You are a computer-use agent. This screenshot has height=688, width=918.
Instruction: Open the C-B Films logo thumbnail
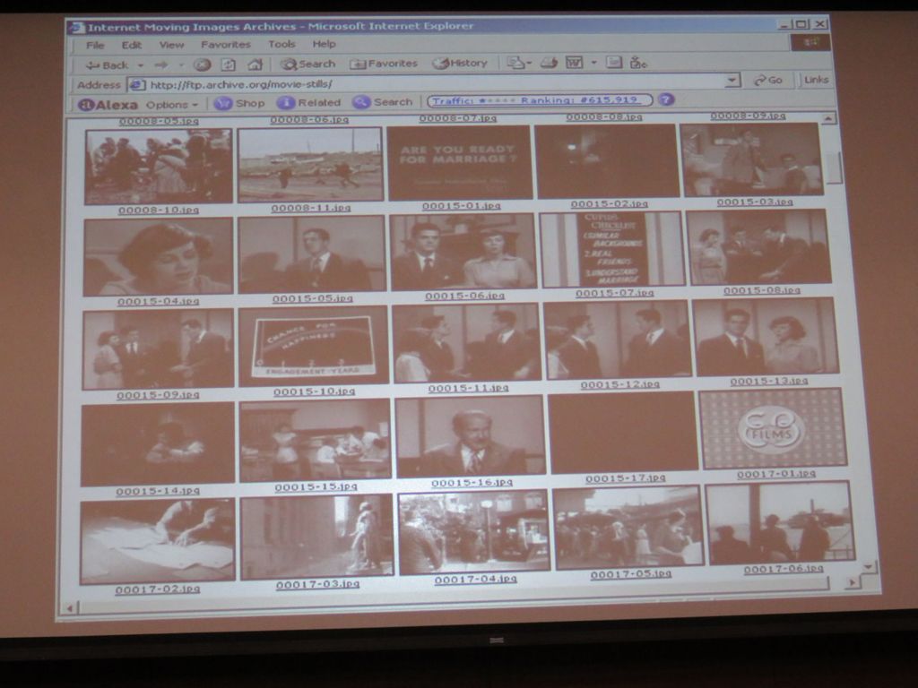click(772, 429)
